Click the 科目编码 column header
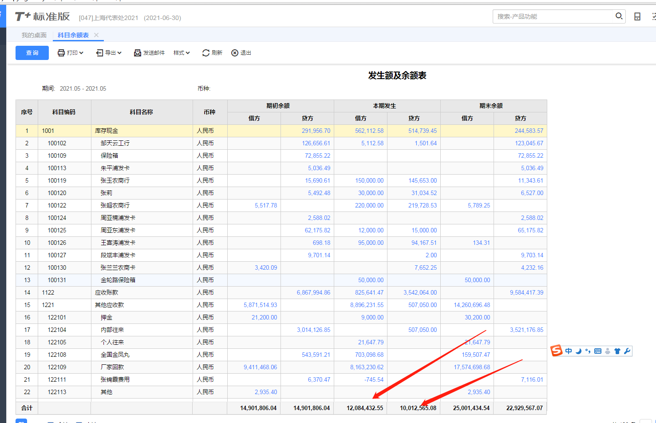 click(64, 112)
